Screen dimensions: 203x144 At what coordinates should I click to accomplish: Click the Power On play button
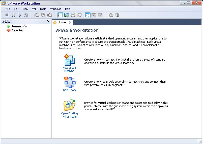pos(20,15)
